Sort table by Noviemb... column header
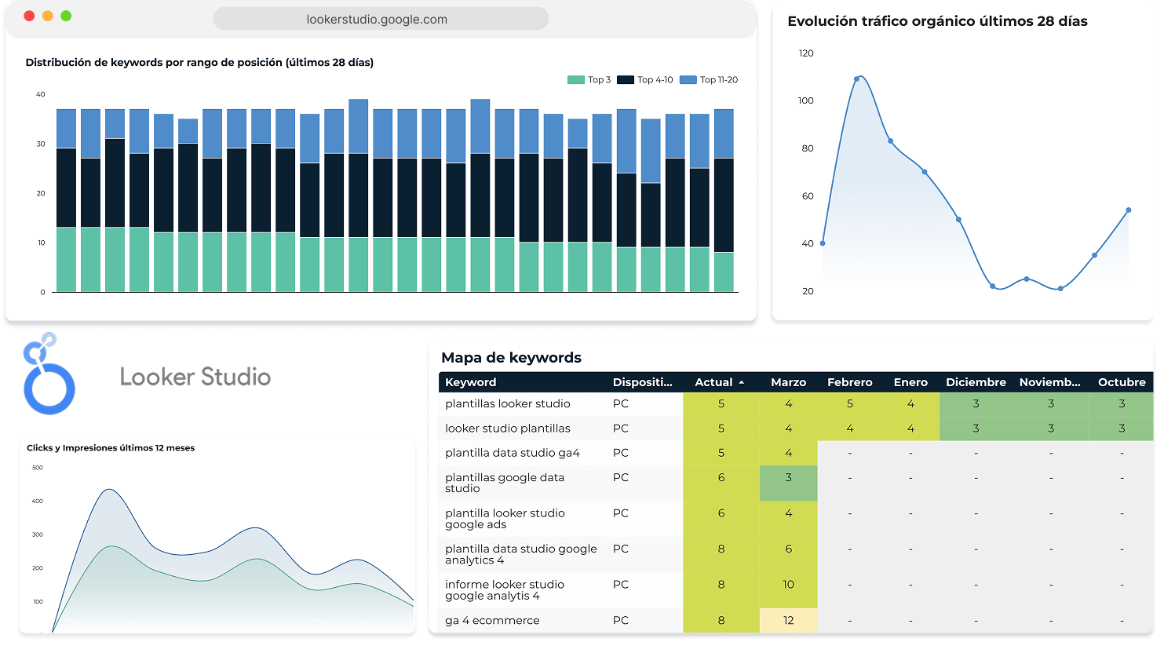The width and height of the screenshot is (1164, 653). click(1050, 382)
